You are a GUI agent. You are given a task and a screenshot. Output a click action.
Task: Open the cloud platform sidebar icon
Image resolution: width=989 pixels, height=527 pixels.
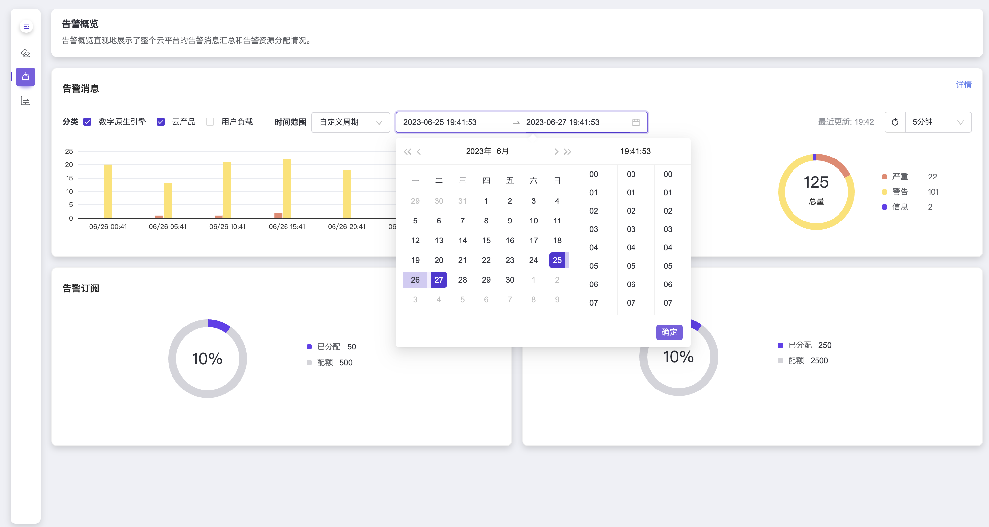pos(26,53)
